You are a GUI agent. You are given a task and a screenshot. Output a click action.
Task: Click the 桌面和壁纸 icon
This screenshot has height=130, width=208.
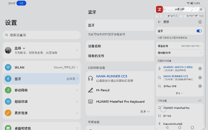point(8,128)
